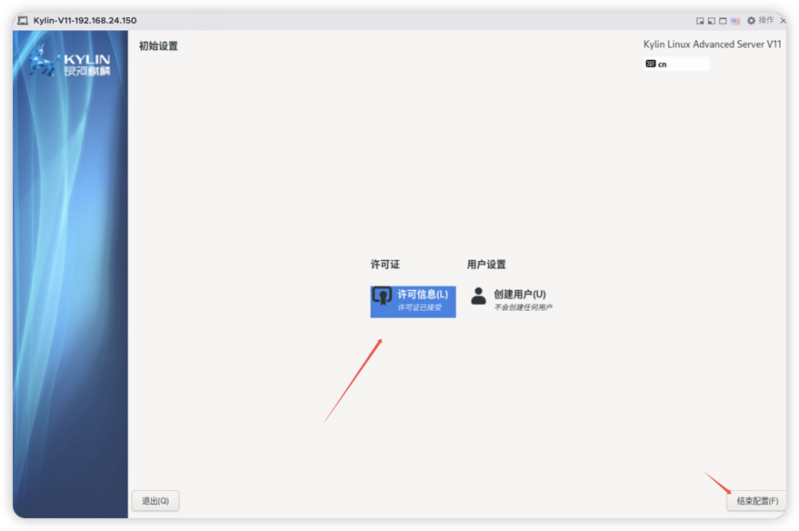Viewport: 799px width, 531px height.
Task: Open the 操作 actions menu
Action: [x=766, y=20]
